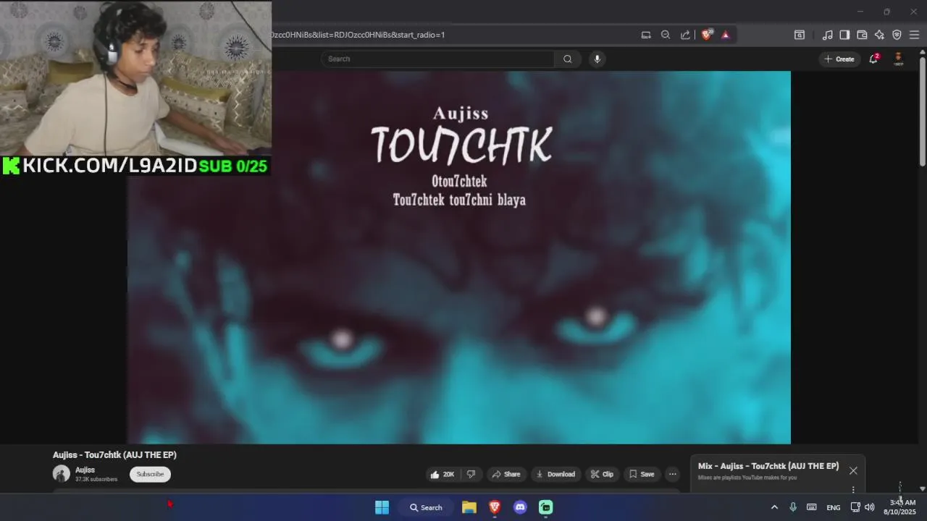The width and height of the screenshot is (927, 521).
Task: Click the Brave browser taskbar icon
Action: point(495,507)
